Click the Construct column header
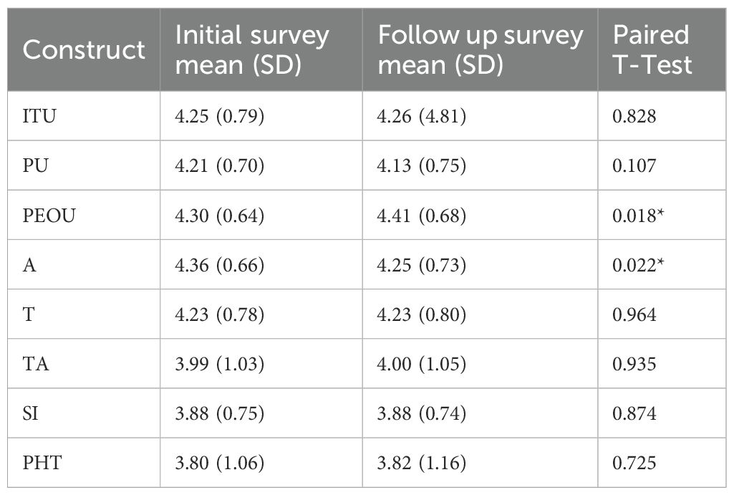 click(x=84, y=49)
